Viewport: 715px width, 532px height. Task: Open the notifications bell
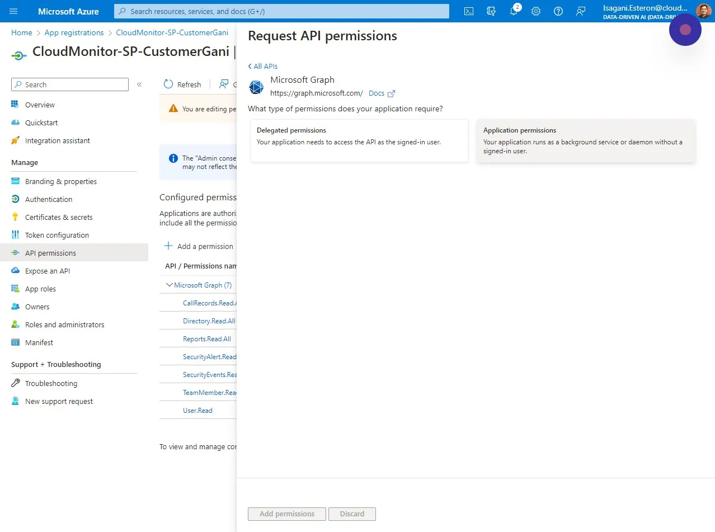point(514,11)
